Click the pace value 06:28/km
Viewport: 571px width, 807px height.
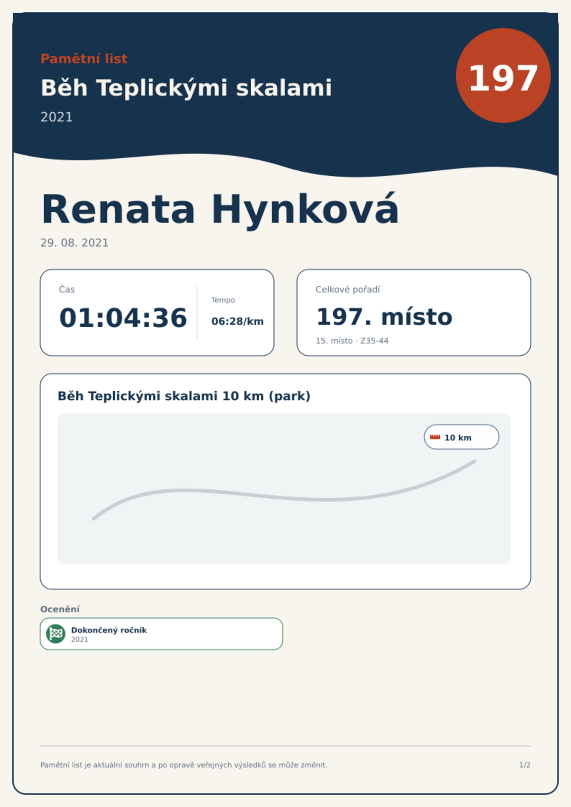pos(237,321)
